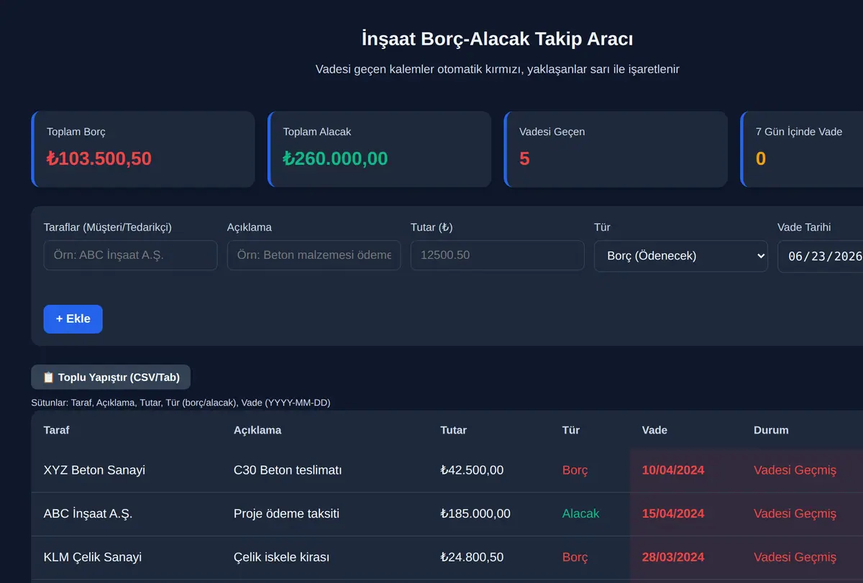This screenshot has width=863, height=583.
Task: Click the C30 Beton teslimatı description
Action: [288, 470]
